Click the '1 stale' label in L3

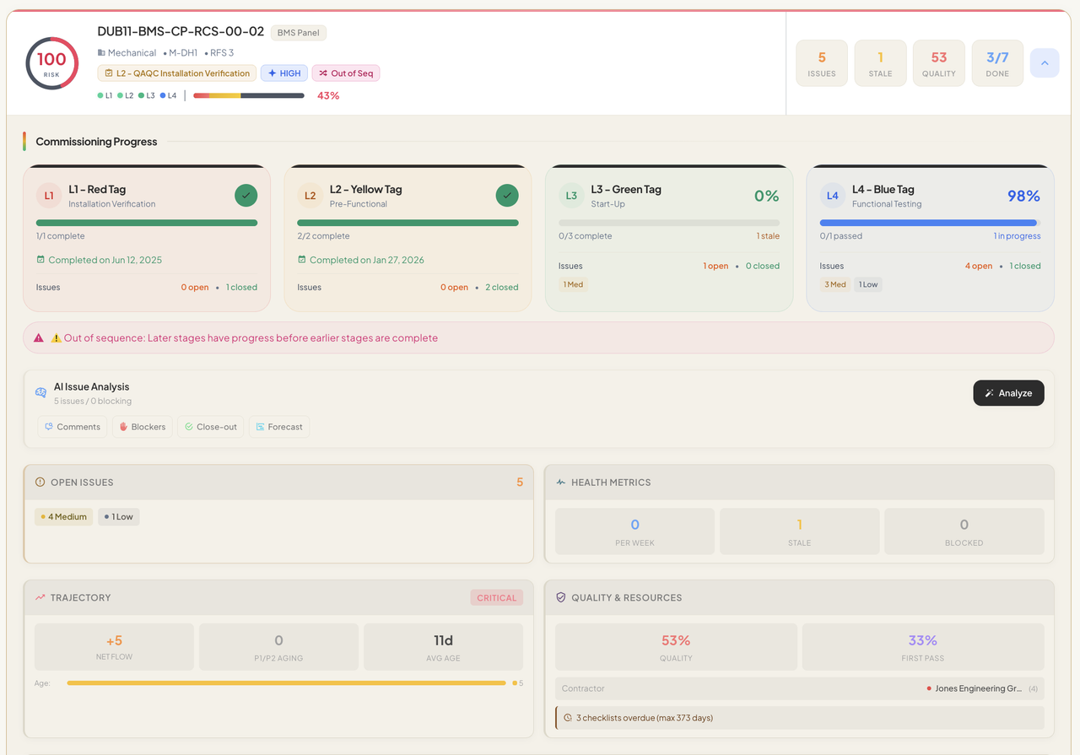(768, 236)
